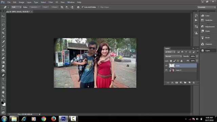Hide Layer 0 visibility eye

click(166, 70)
